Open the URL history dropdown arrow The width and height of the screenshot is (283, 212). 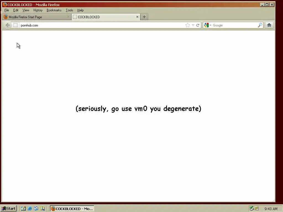(x=193, y=25)
